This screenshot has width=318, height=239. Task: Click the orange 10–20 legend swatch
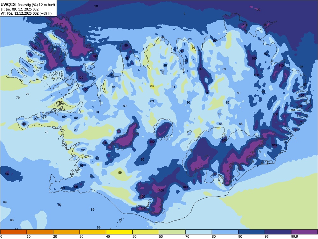[40, 232]
